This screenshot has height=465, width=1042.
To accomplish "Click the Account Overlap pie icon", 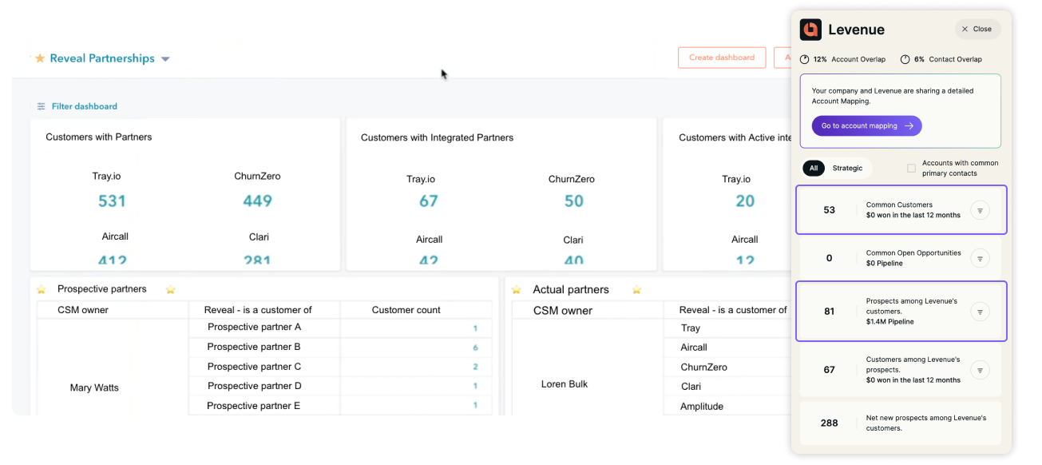I will 805,59.
